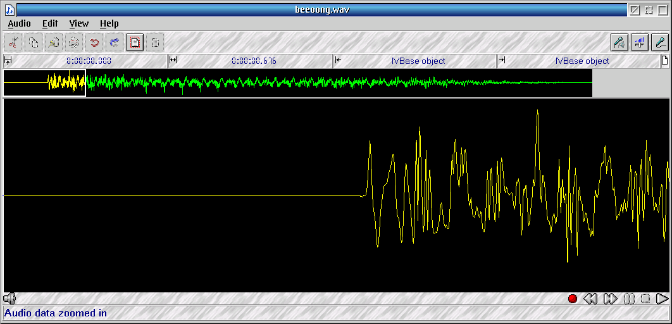The width and height of the screenshot is (672, 324).
Task: Click the Copy toolbar icon
Action: (x=34, y=42)
